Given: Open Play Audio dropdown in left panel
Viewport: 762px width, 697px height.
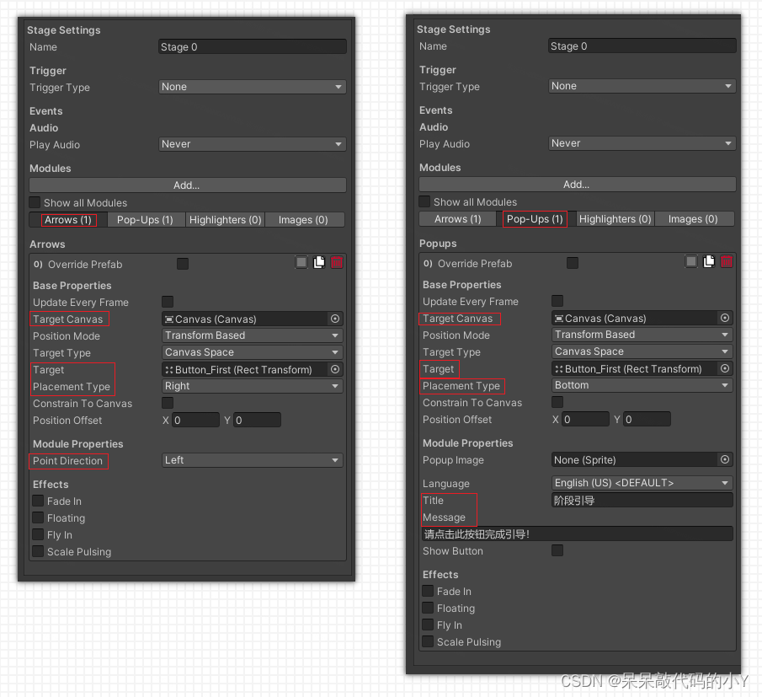Looking at the screenshot, I should [x=253, y=144].
